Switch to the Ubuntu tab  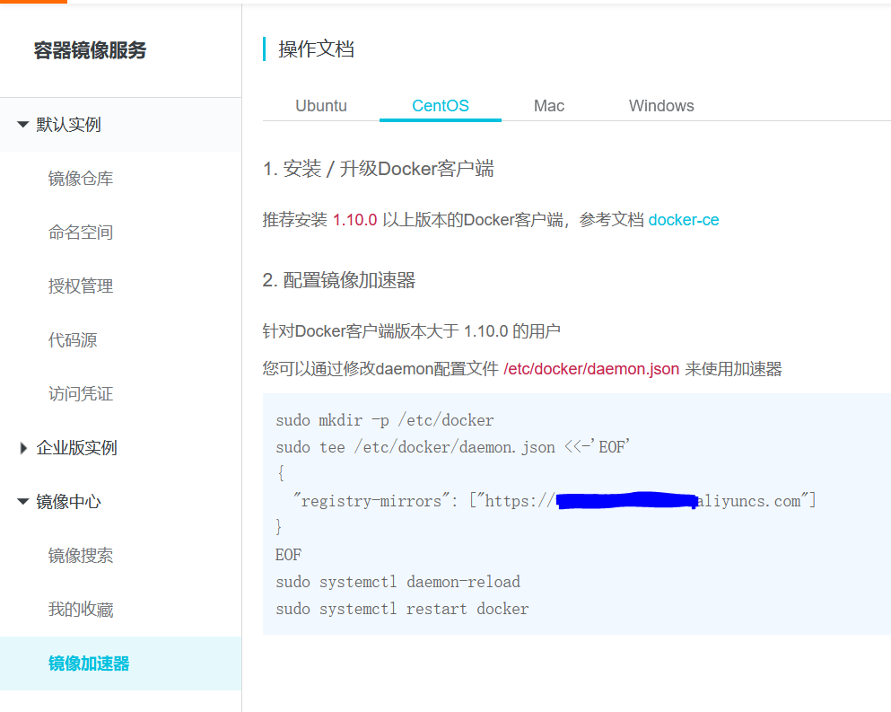[x=321, y=105]
